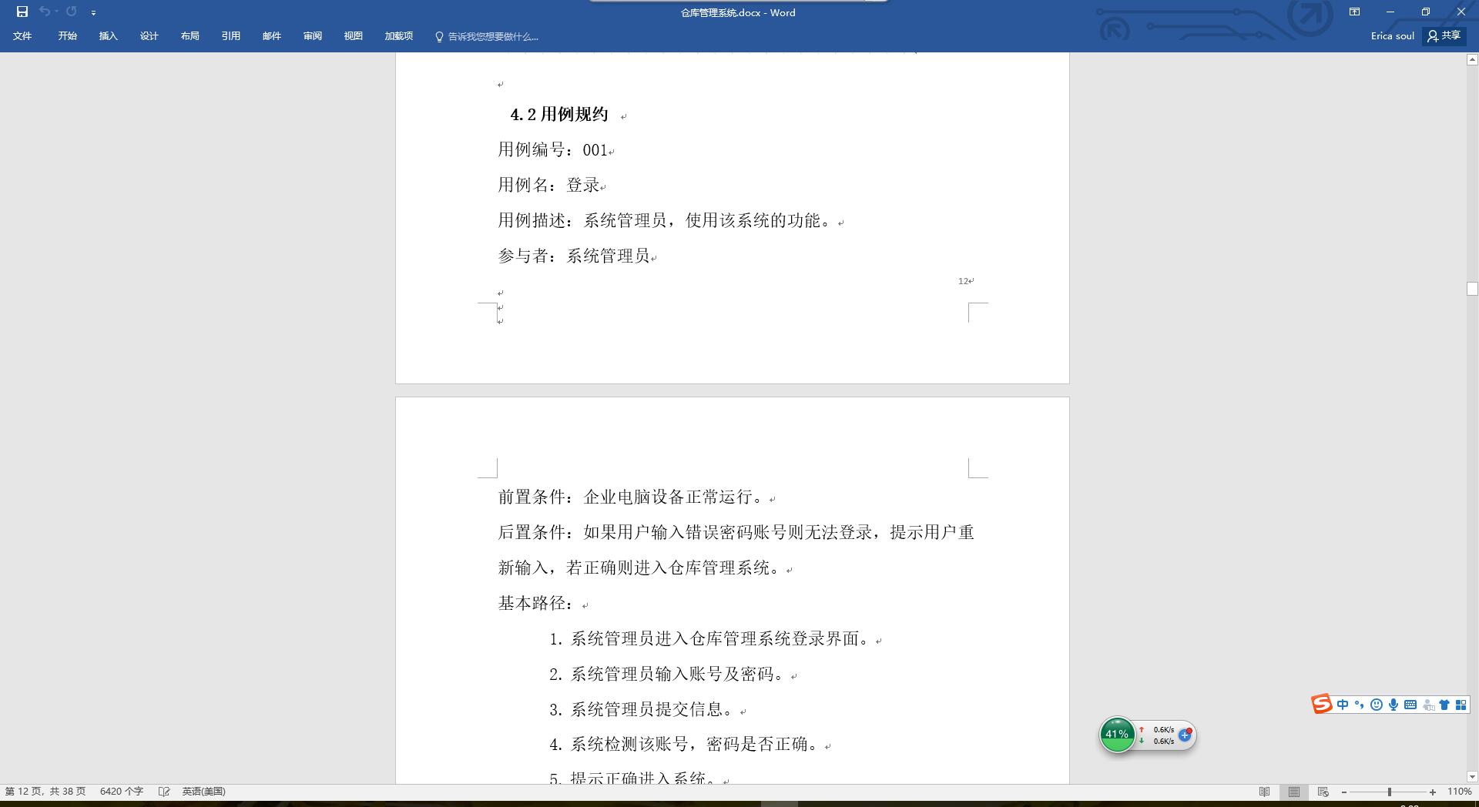This screenshot has height=807, width=1479.
Task: Click the 共享 (Share) button
Action: [1444, 35]
